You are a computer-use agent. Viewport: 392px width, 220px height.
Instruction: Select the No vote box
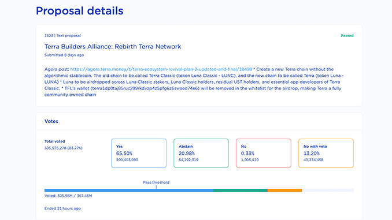tap(264, 153)
